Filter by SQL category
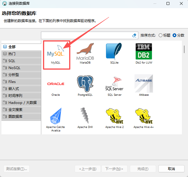Screen dimensions: 188x177 [21, 61]
